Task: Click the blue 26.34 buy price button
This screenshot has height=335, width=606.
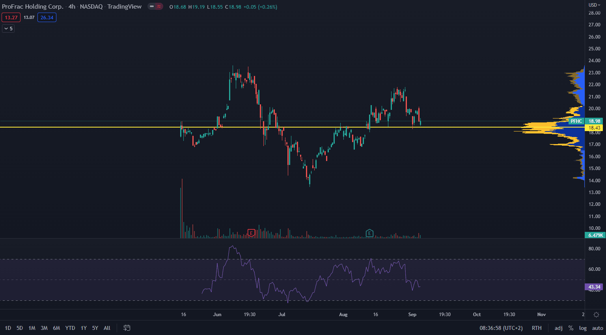Action: (x=47, y=17)
